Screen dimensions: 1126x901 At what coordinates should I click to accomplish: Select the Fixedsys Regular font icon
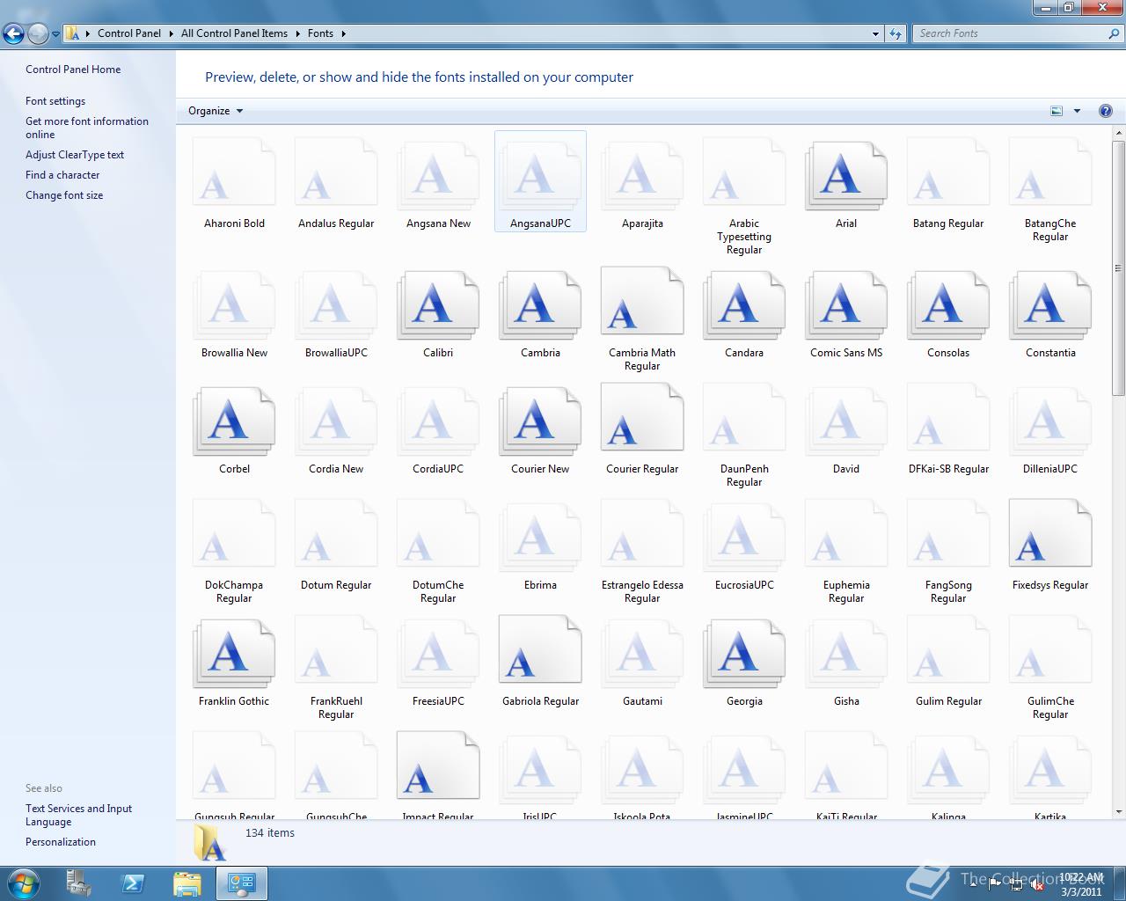click(x=1049, y=534)
